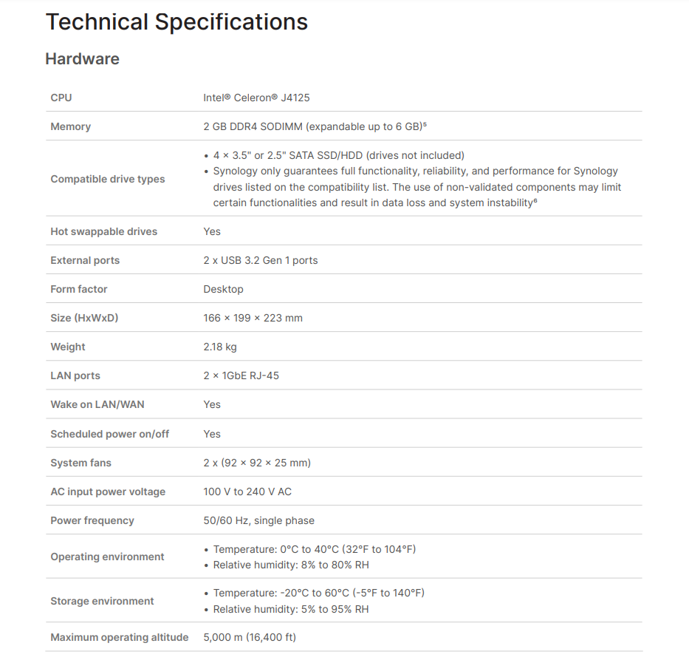689x663 pixels.
Task: Click the 166 × 199 × 223 mm size value
Action: 253,318
